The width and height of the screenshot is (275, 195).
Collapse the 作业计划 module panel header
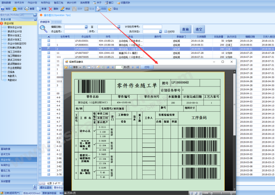click(35, 18)
